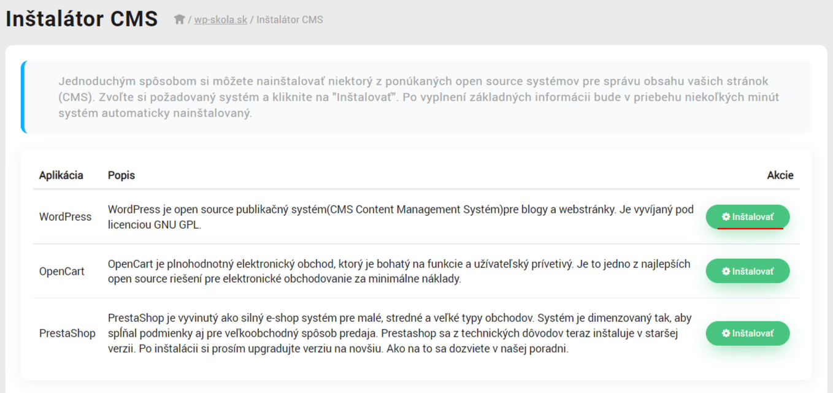833x393 pixels.
Task: Select the PrestaShop application name
Action: point(67,334)
